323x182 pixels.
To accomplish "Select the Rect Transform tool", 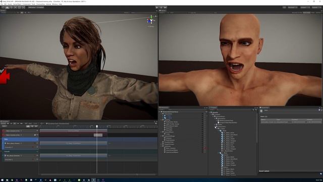I will [x=19, y=8].
